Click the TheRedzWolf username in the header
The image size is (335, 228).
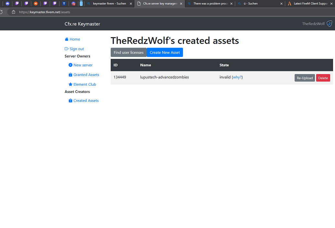[x=313, y=24]
